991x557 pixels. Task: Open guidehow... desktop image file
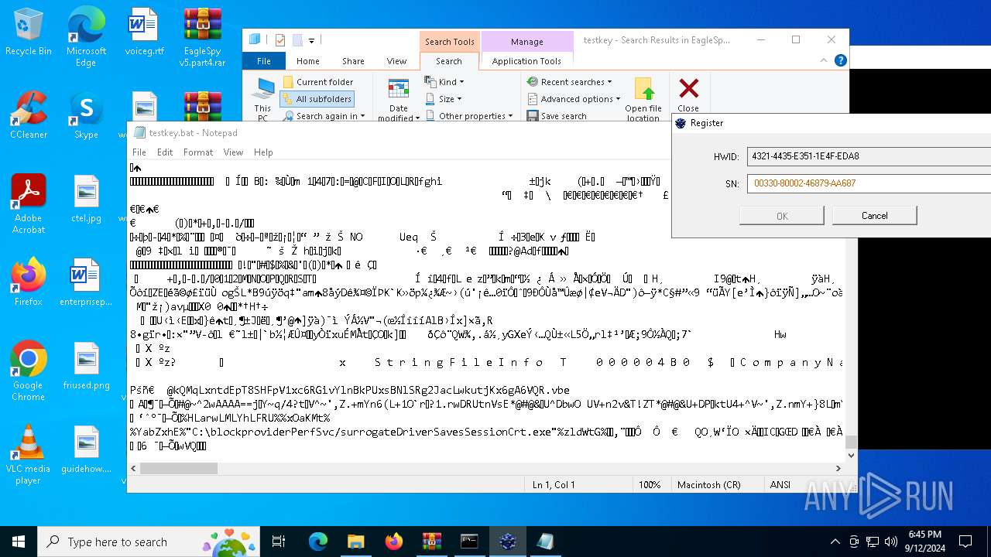click(x=86, y=449)
